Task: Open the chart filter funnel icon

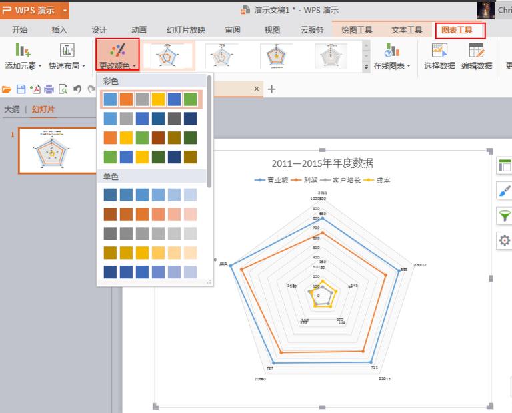Action: click(x=504, y=216)
